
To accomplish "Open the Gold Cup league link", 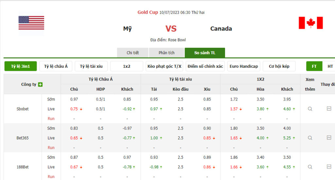I will [x=148, y=12].
